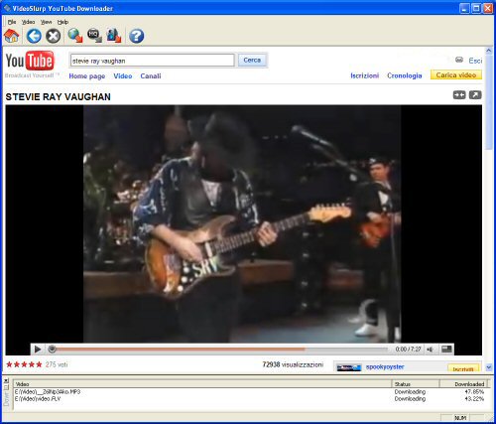
Task: Click the Video column header
Action: pos(202,384)
